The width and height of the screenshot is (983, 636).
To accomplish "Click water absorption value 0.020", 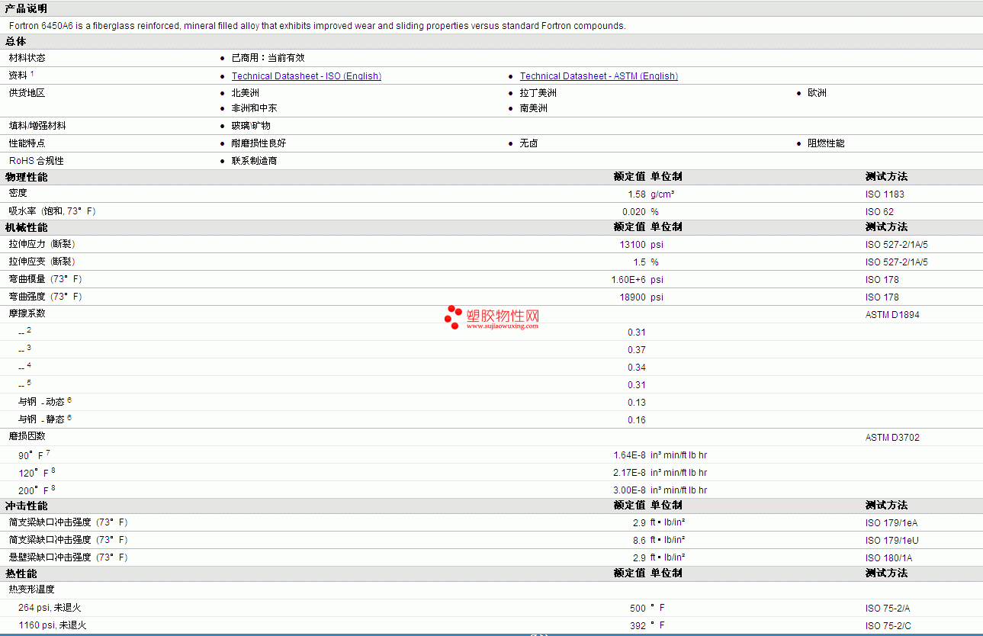I will click(634, 212).
